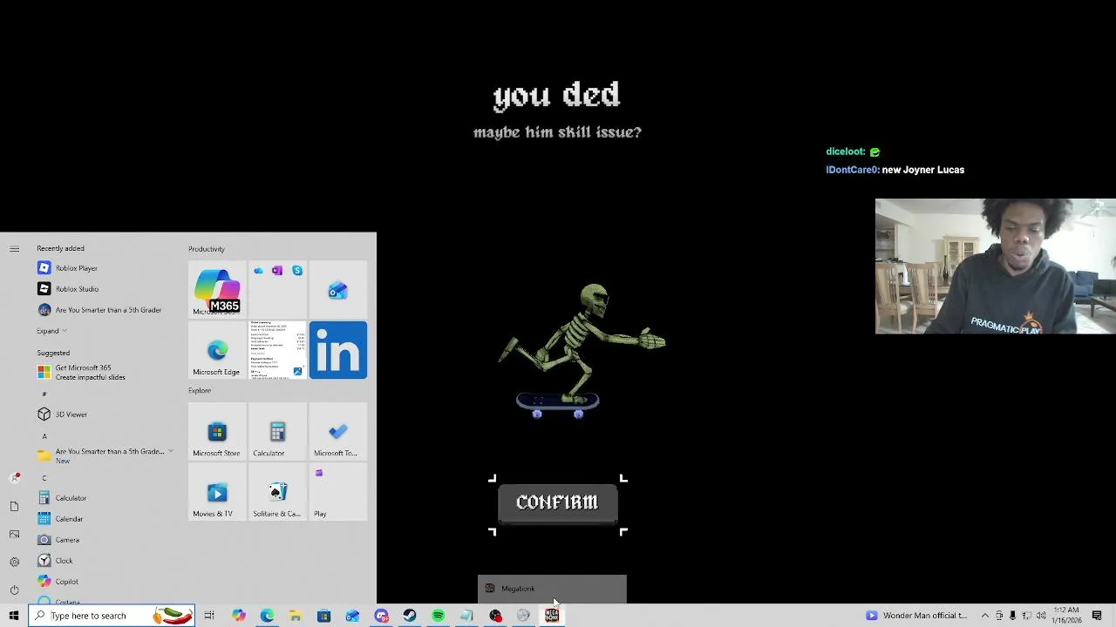This screenshot has width=1116, height=627.
Task: Open the microphone tray icon
Action: tap(1013, 616)
